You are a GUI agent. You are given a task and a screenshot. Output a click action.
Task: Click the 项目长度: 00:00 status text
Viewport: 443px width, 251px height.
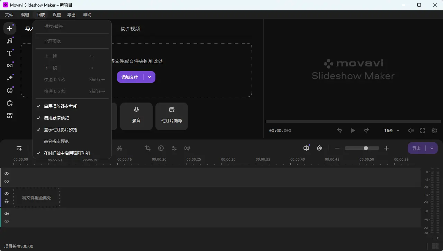pos(19,247)
